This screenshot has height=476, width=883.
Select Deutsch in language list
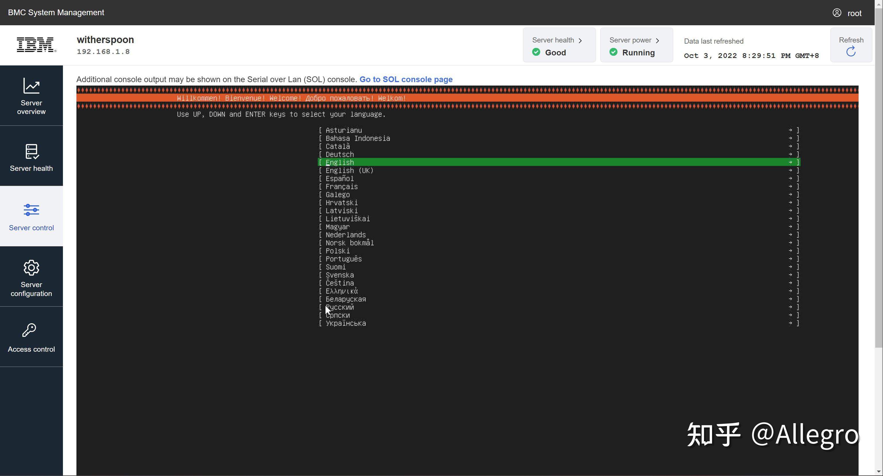[x=339, y=154]
